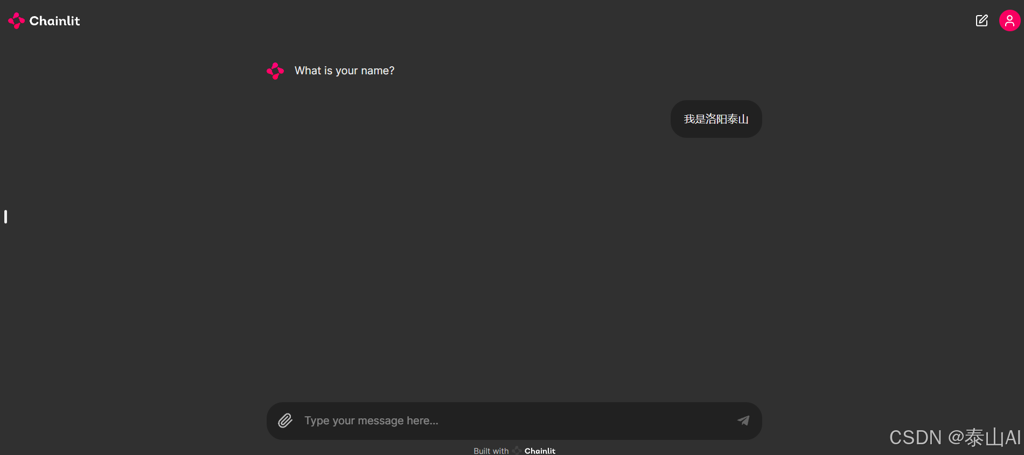Start a new chat with pencil icon
Screen dimensions: 1024x455
[981, 20]
